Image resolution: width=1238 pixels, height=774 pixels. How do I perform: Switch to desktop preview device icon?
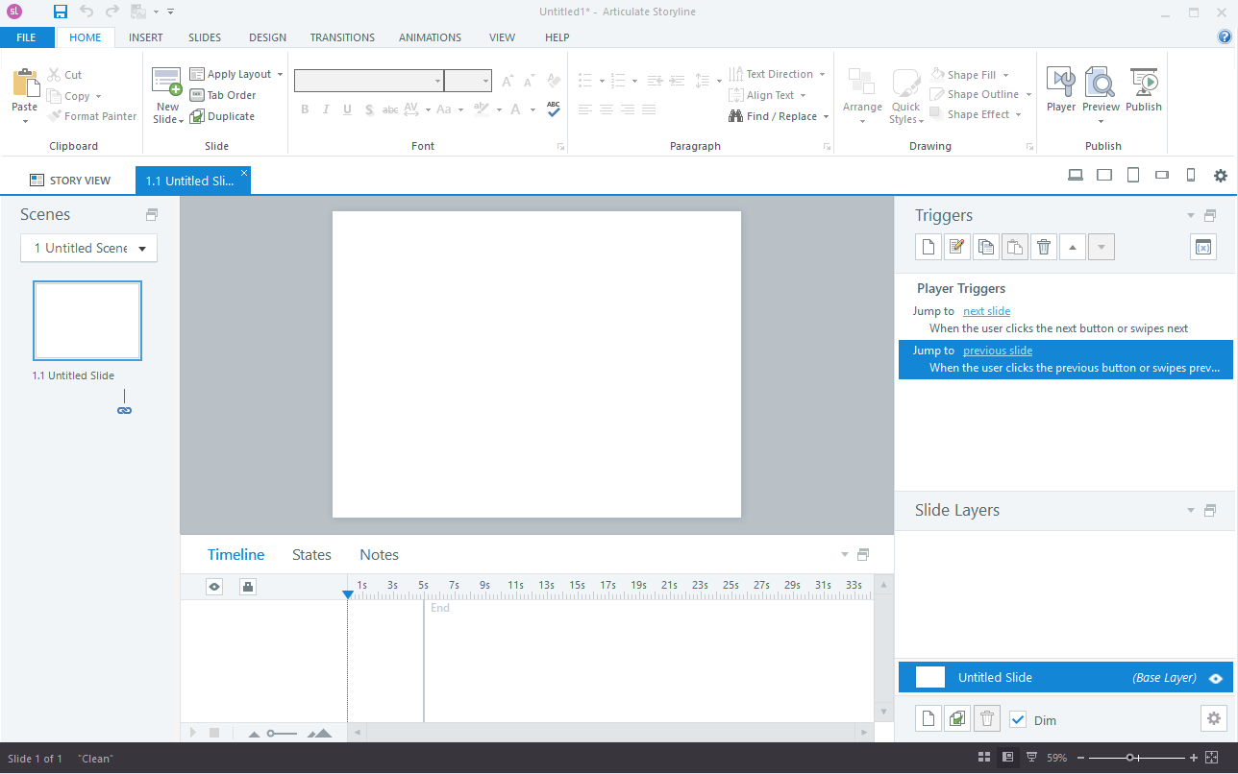coord(1076,175)
